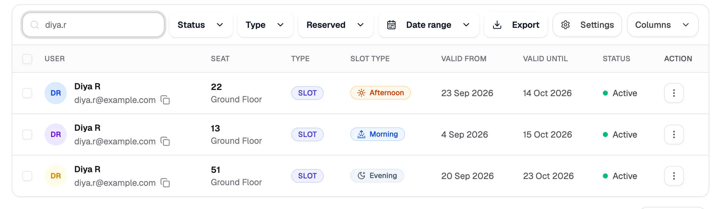Click seat number 13
Screen dimensions: 721x209
pyautogui.click(x=215, y=128)
